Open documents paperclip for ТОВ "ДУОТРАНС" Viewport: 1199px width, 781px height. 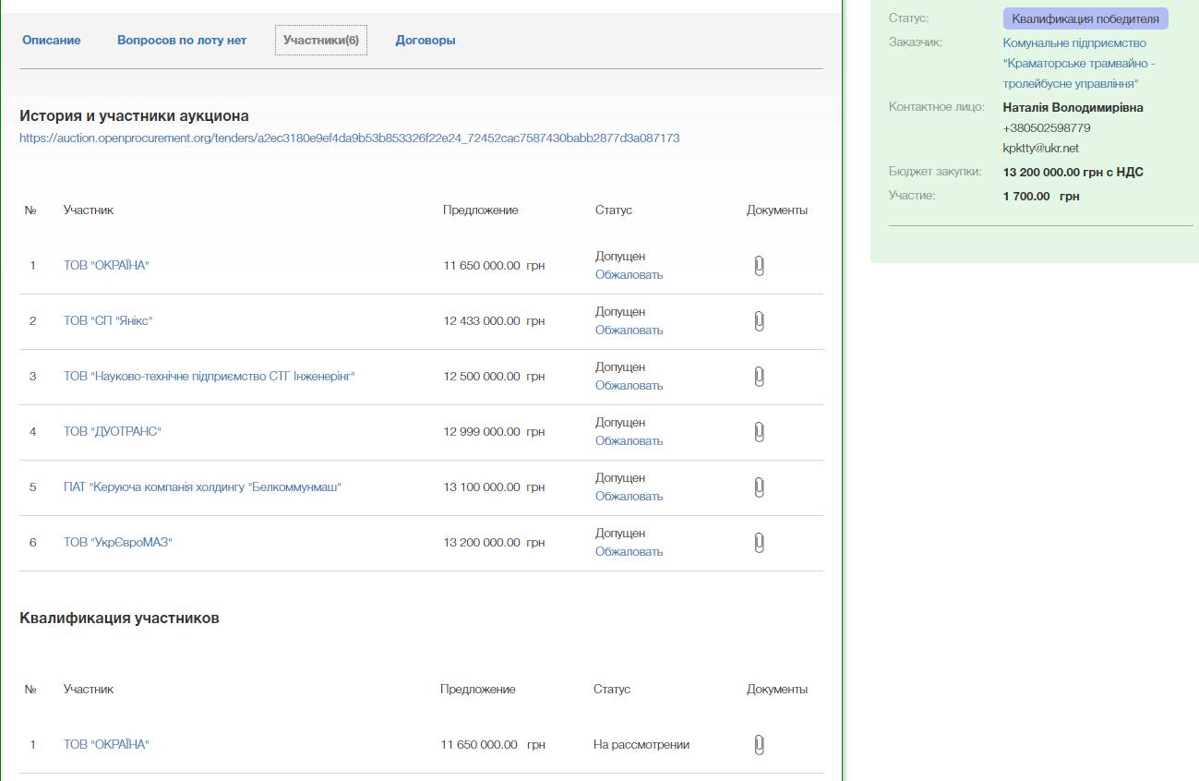(759, 432)
